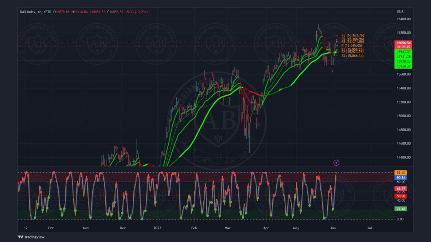Click the red 50.00 midline value tag
Viewport: 431px width, 242px height.
(401, 196)
